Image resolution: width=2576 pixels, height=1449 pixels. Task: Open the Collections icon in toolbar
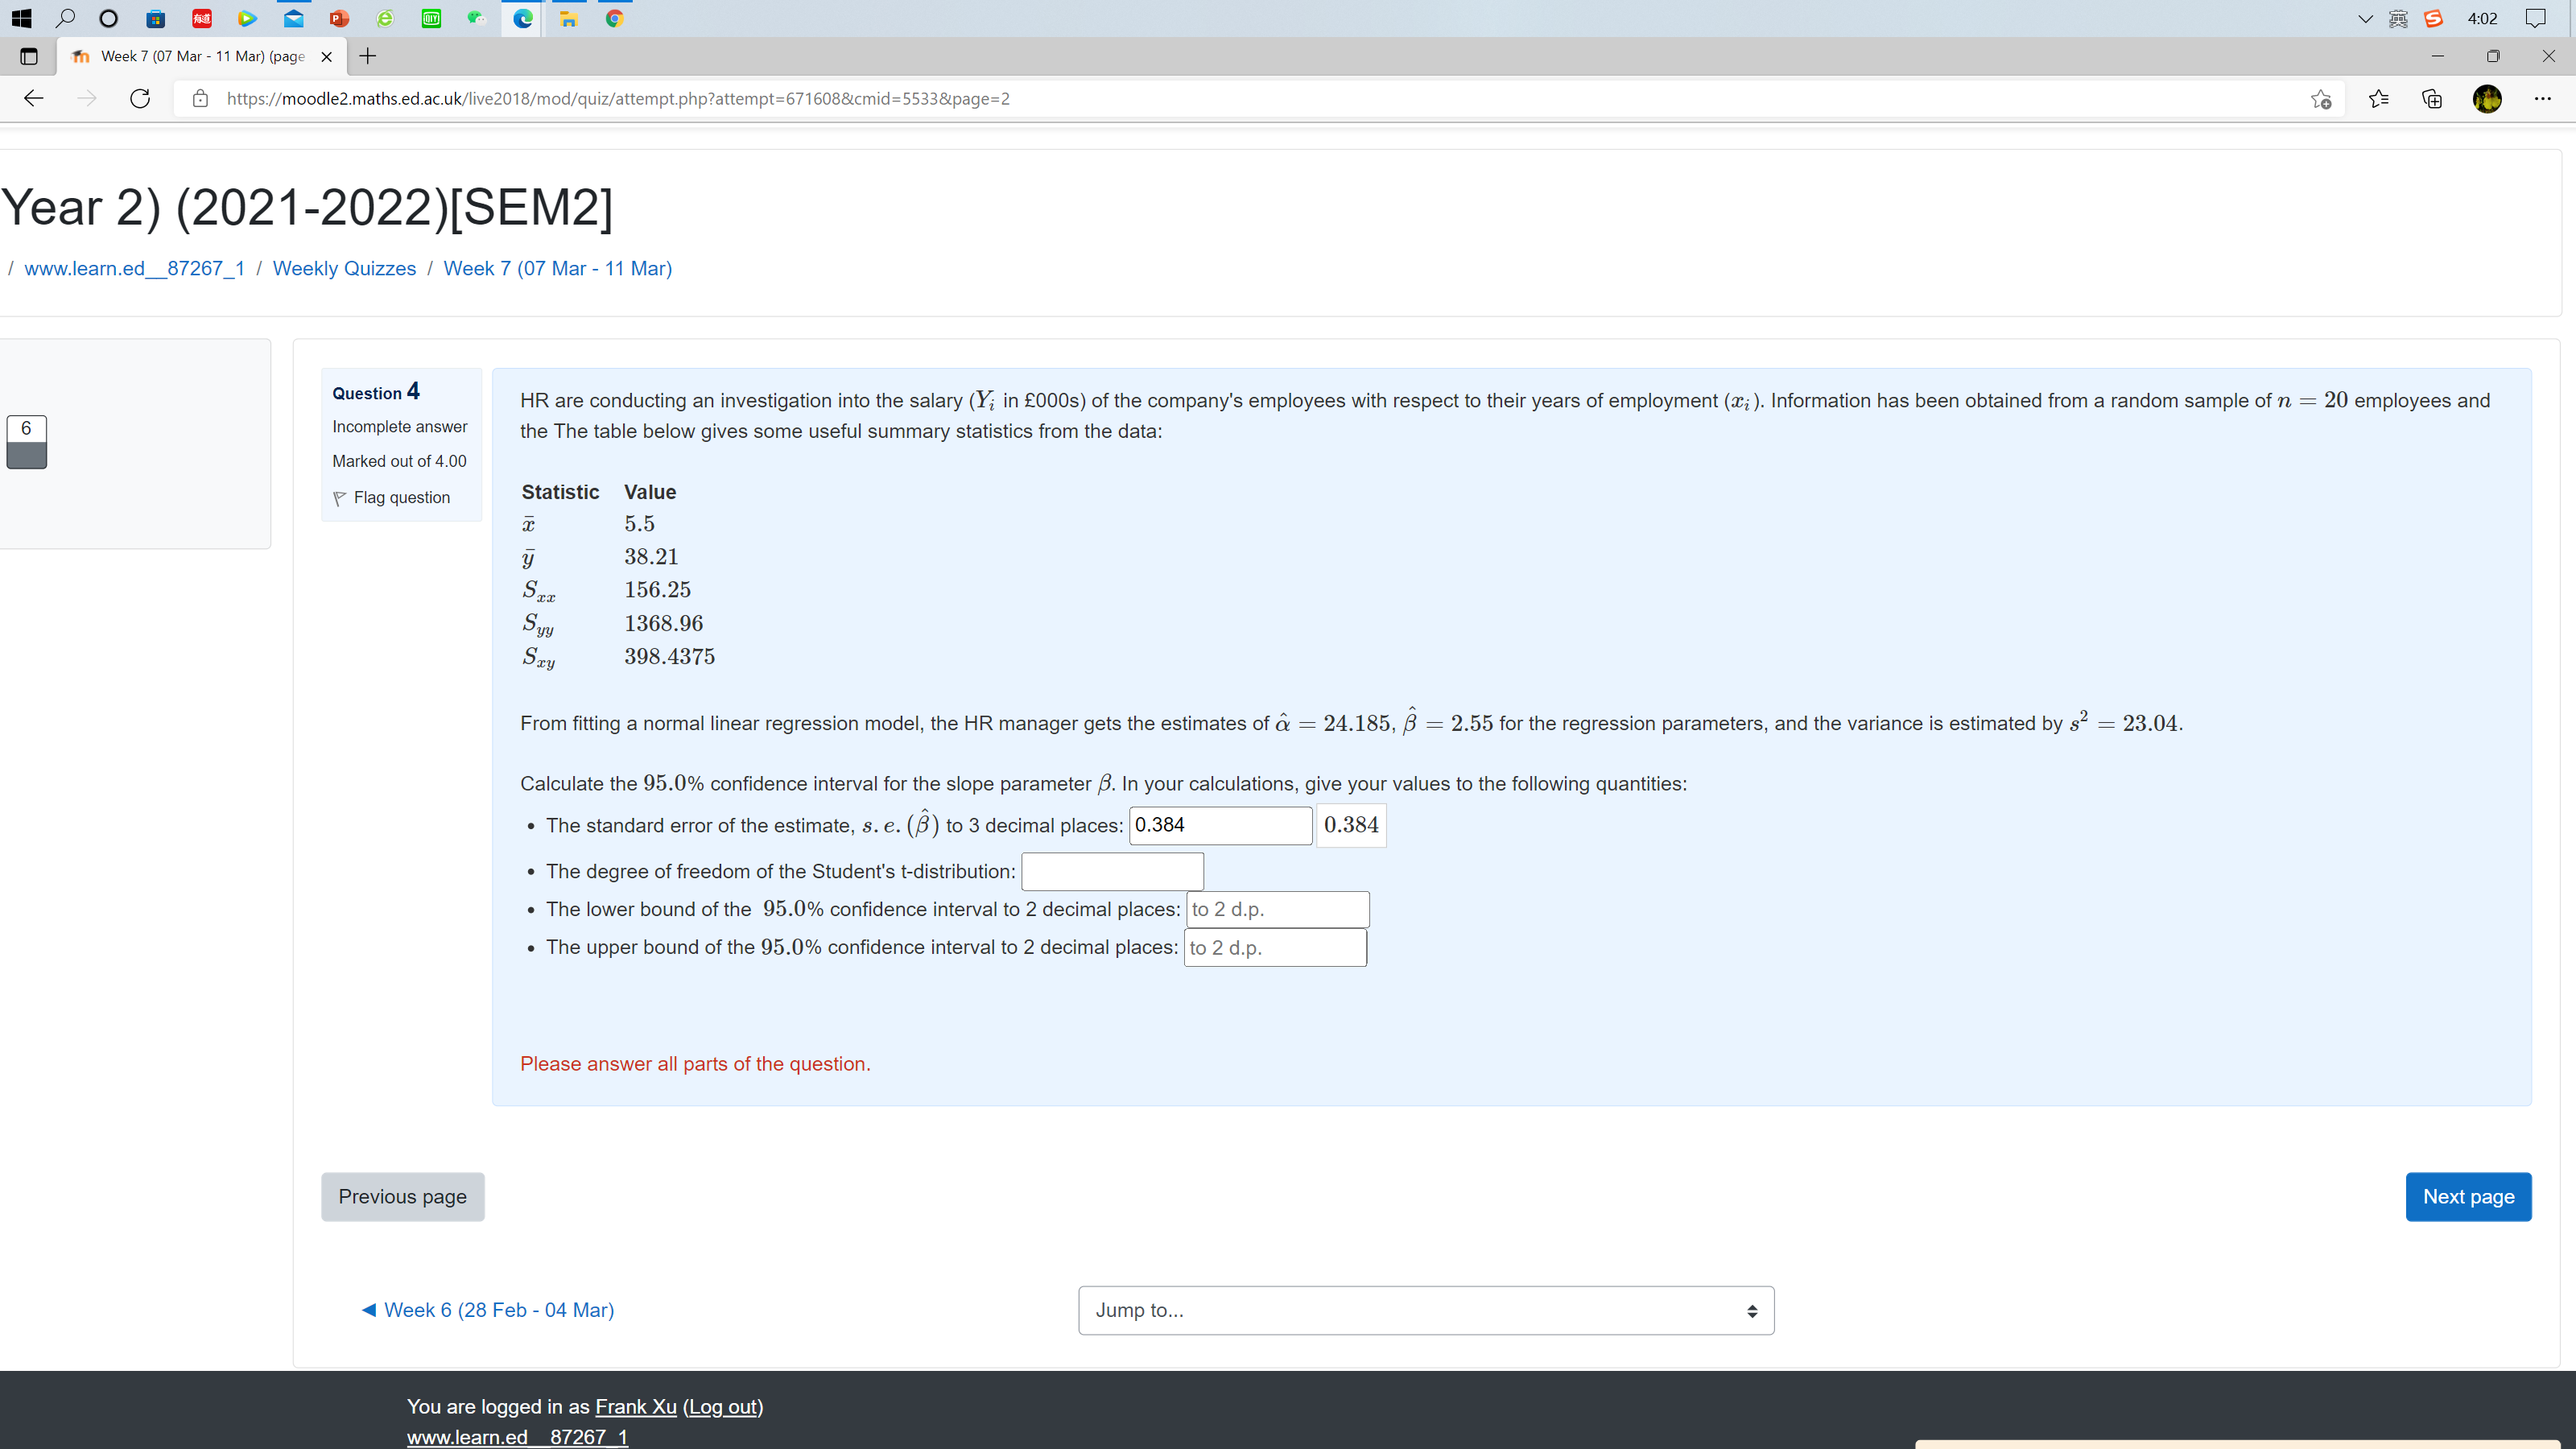[2432, 98]
